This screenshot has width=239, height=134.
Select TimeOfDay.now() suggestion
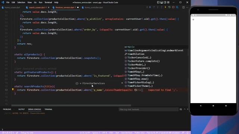point(156,79)
